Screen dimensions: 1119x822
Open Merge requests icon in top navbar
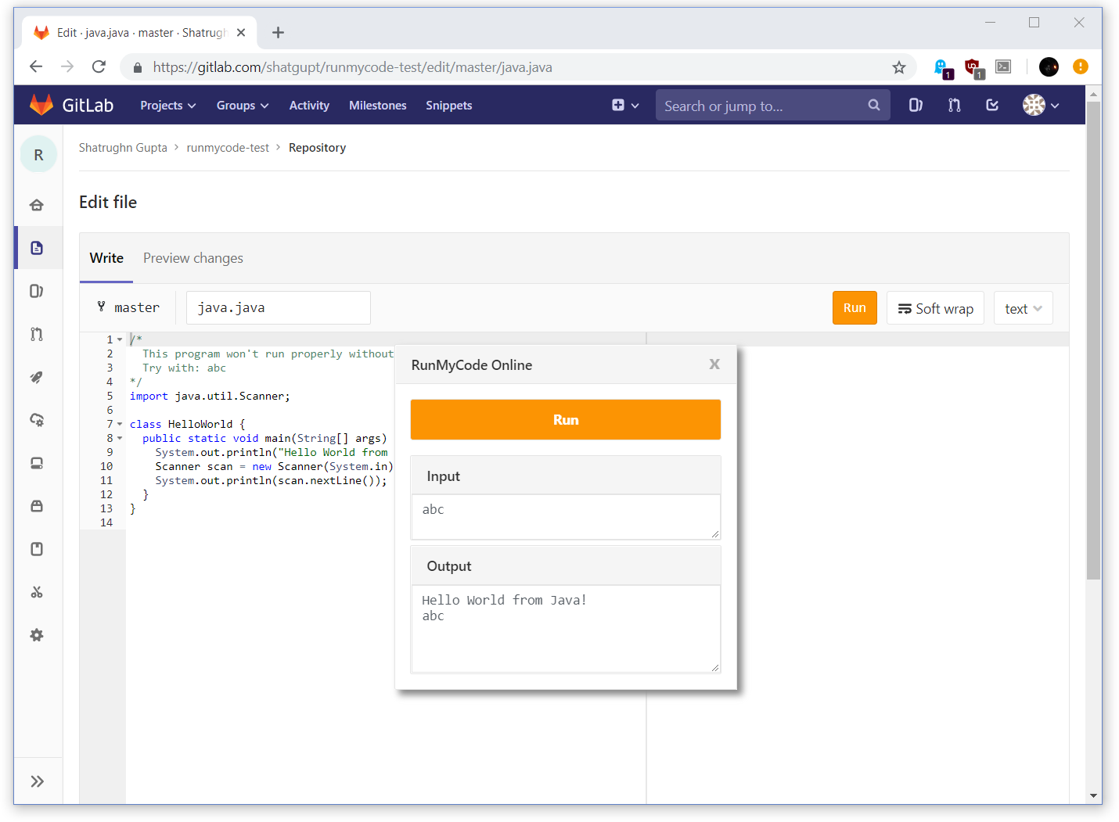point(955,105)
